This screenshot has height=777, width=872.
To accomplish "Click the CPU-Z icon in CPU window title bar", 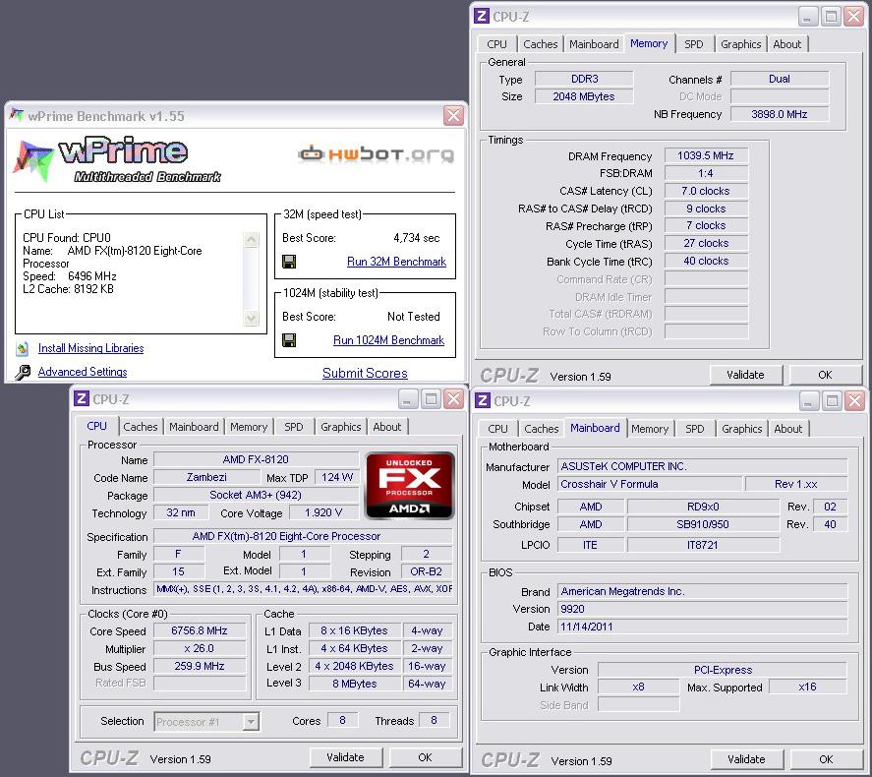I will (82, 398).
